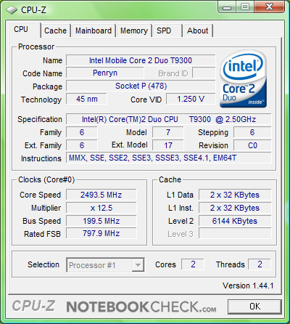290x324 pixels.
Task: Click the Core Speed value field
Action: click(x=101, y=195)
